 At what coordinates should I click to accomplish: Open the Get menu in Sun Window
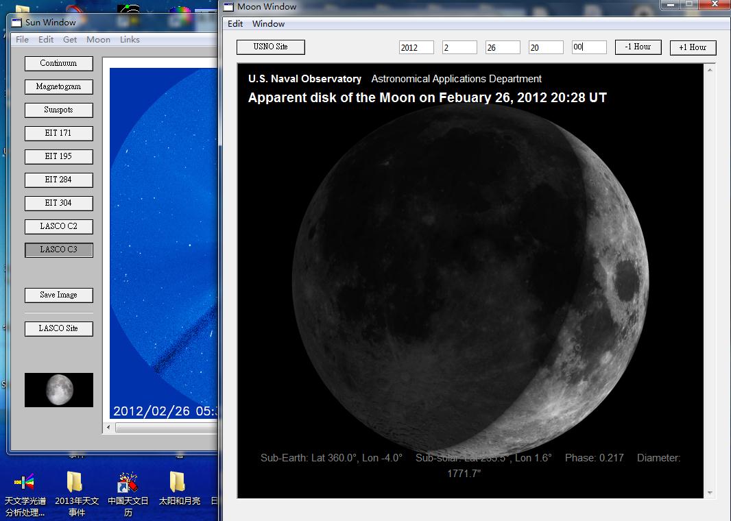pyautogui.click(x=70, y=40)
